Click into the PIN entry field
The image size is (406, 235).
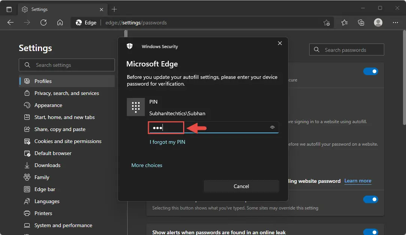tap(214, 128)
